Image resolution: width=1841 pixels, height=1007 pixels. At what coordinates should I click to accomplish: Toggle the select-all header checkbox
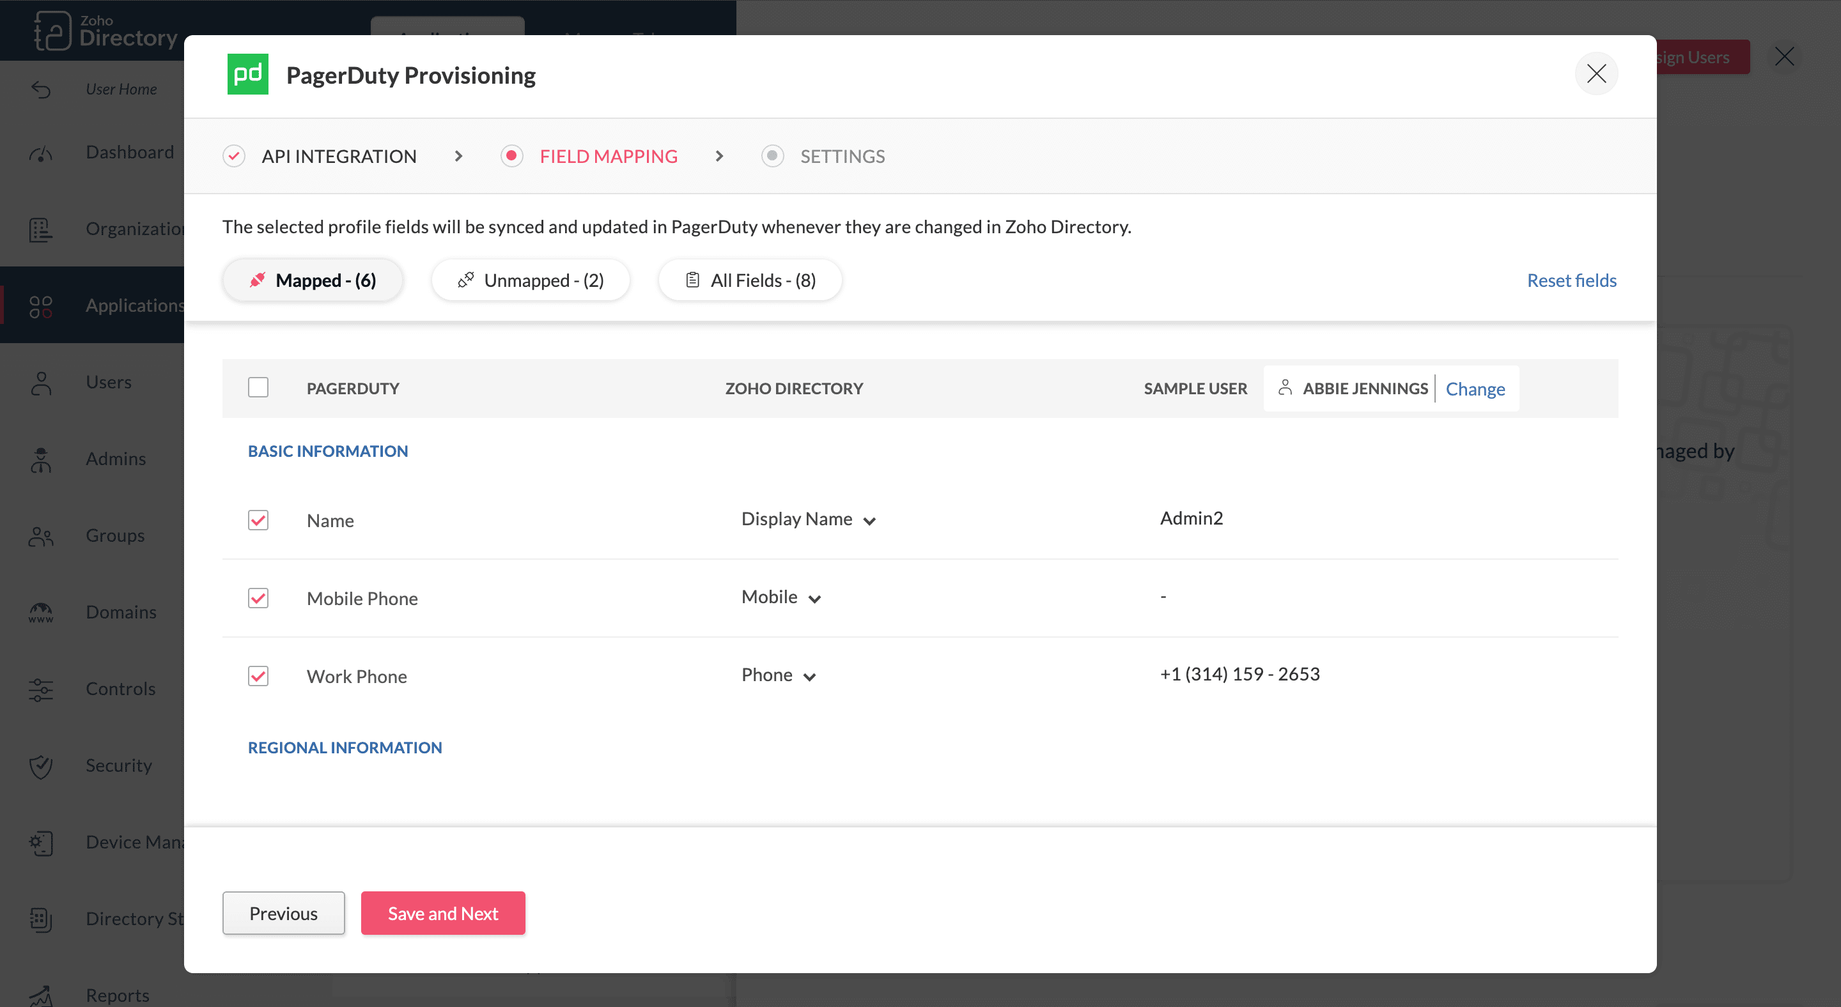[258, 388]
